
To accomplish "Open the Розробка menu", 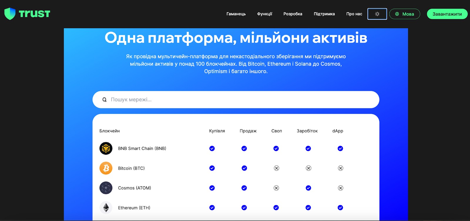I will point(293,14).
